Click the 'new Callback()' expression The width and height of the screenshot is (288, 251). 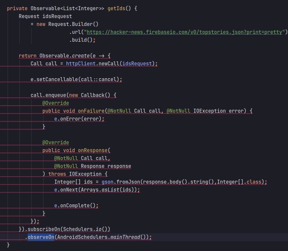pos(90,95)
